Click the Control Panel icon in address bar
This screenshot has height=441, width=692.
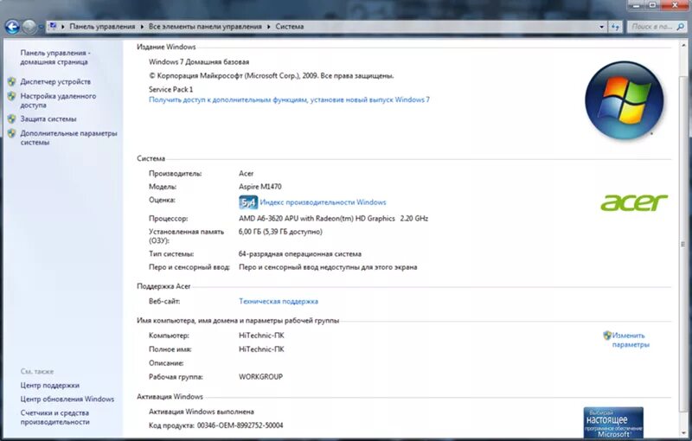53,26
